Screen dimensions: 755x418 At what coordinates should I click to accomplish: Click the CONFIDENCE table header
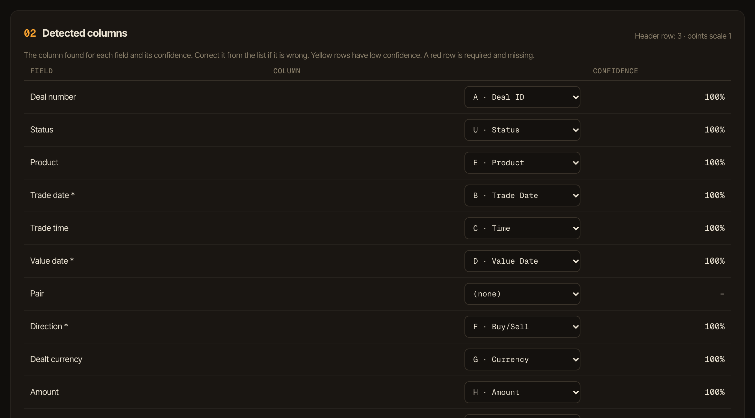pyautogui.click(x=616, y=71)
